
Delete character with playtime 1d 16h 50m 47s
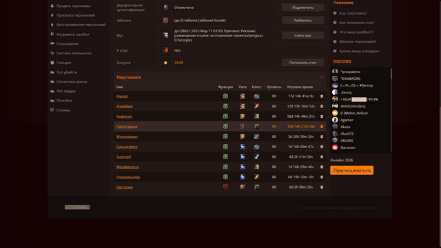click(322, 147)
